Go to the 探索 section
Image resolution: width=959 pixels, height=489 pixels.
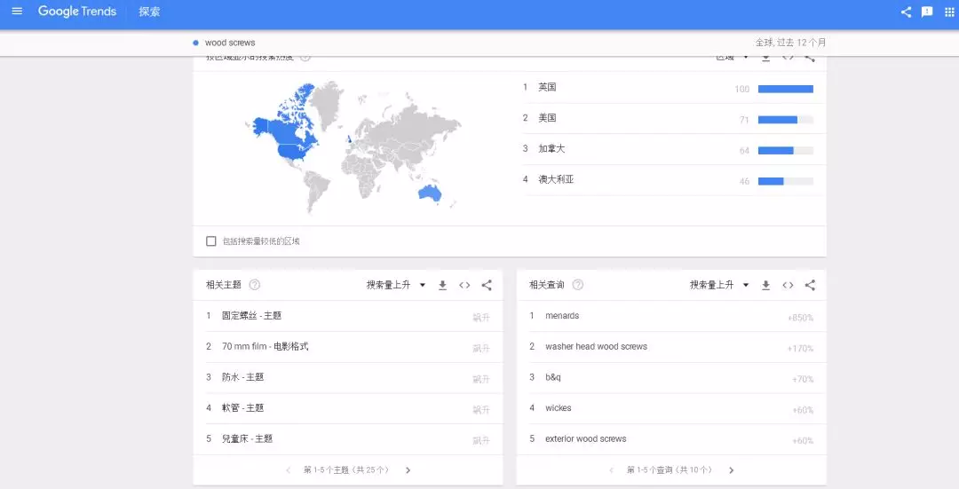point(149,12)
